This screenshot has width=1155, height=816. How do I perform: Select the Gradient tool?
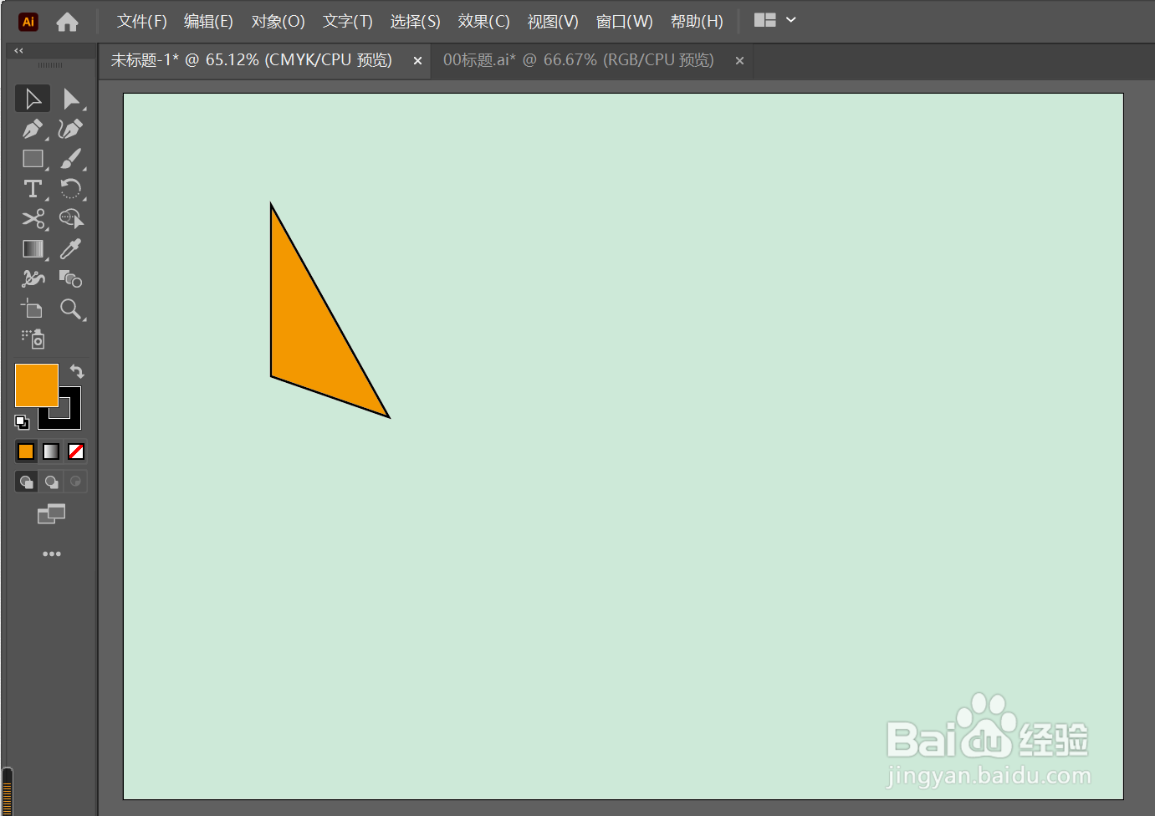(33, 249)
